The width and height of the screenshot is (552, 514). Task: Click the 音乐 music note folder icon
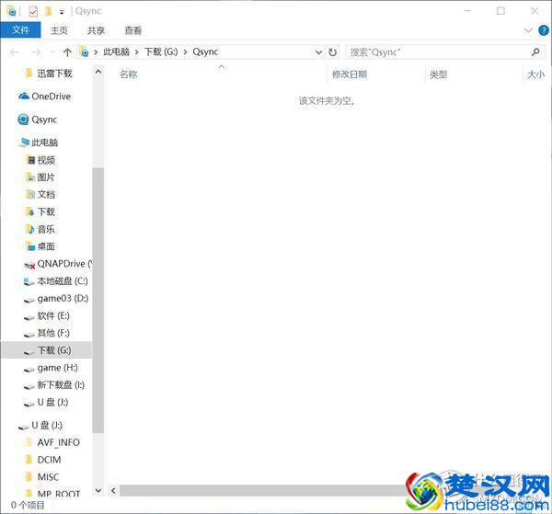pyautogui.click(x=30, y=229)
